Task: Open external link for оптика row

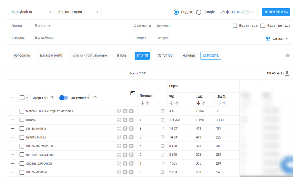Action: [x=163, y=120]
